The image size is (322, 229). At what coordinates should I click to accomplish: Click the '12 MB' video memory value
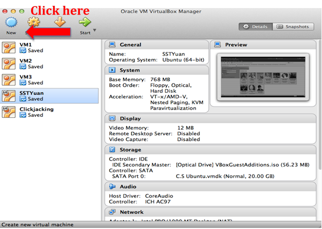(185, 128)
